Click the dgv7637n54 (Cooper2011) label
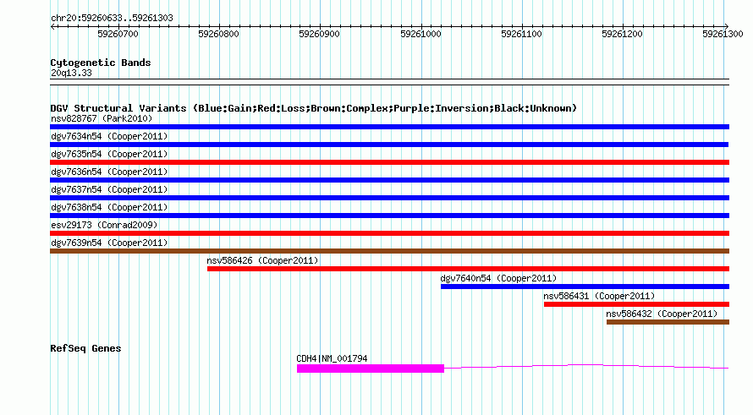The height and width of the screenshot is (415, 753). pos(109,189)
